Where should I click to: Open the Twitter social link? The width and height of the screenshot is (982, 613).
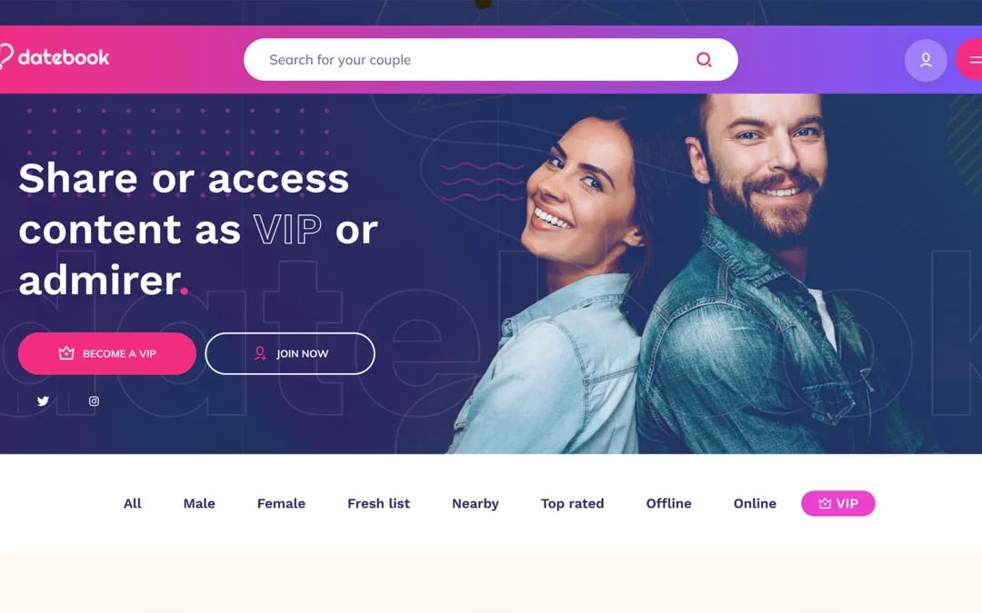[x=43, y=401]
